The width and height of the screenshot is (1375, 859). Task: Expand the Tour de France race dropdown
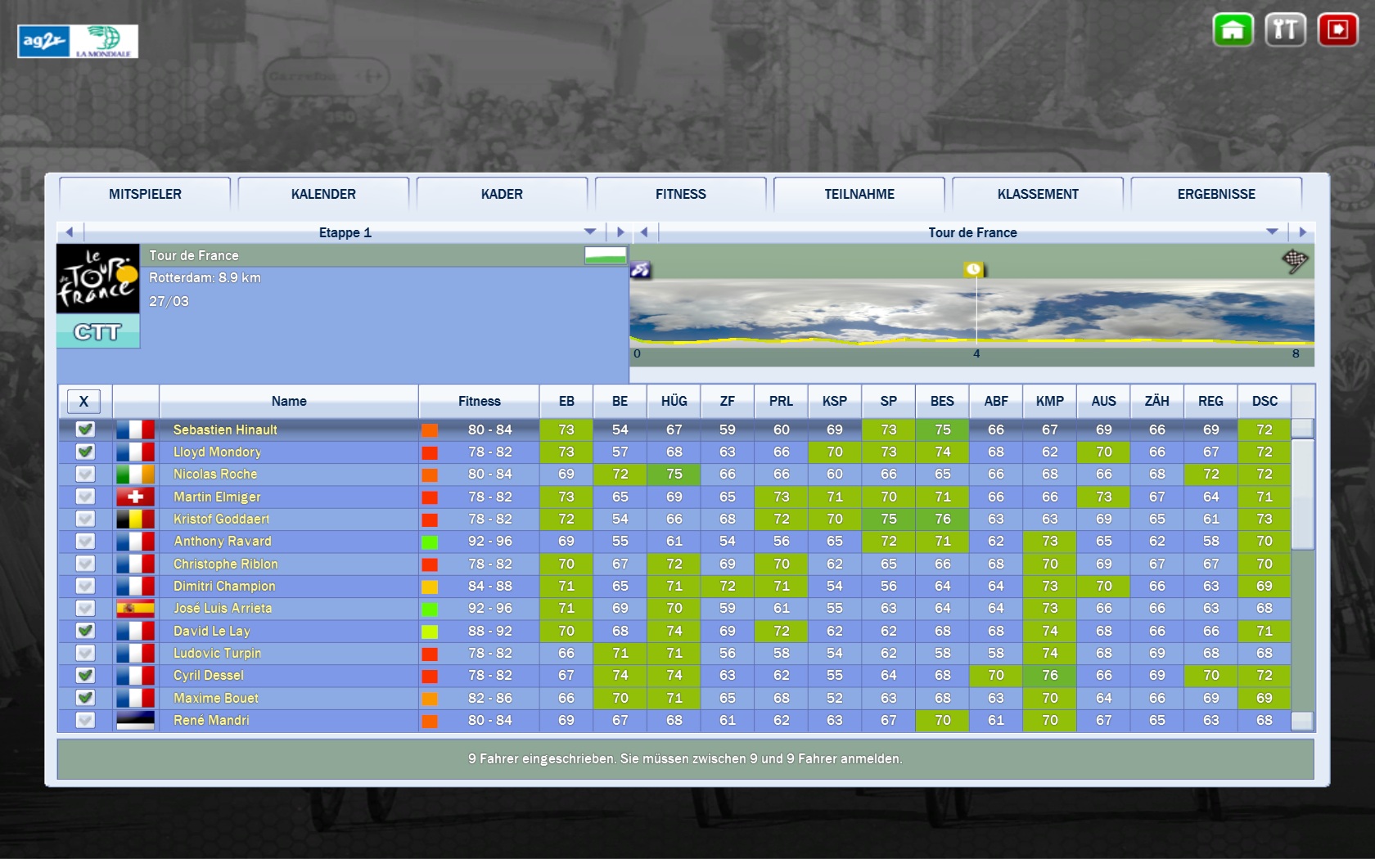coord(1272,232)
